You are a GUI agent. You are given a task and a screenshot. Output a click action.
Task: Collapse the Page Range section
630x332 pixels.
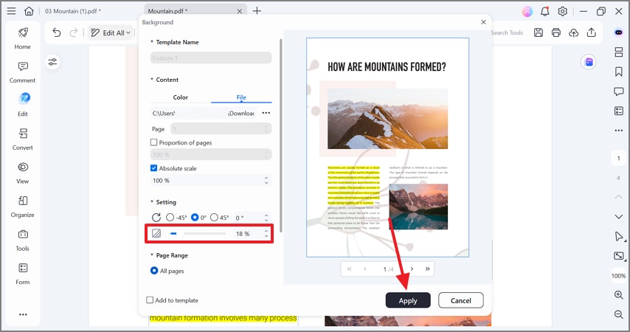[152, 255]
